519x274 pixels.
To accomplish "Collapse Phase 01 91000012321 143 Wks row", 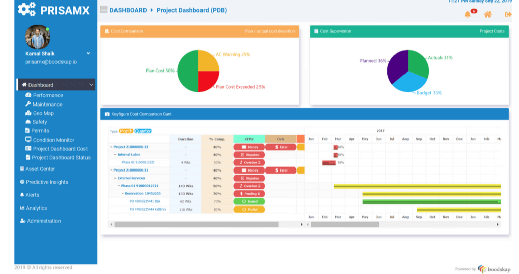I will (x=119, y=186).
